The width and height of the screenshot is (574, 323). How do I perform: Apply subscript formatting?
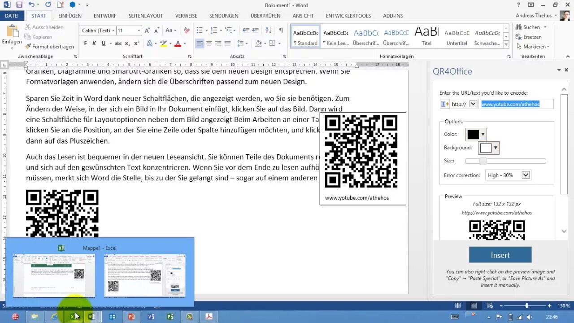(127, 44)
